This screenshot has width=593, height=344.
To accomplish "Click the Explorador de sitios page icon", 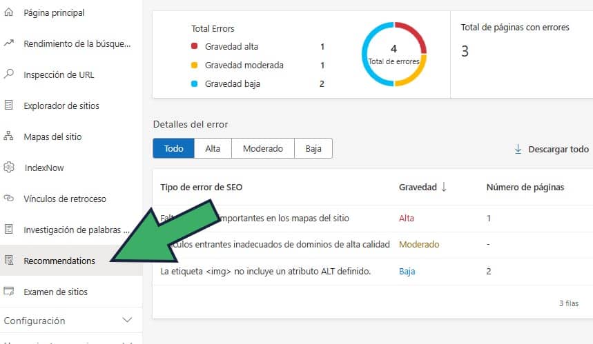I will (9, 105).
